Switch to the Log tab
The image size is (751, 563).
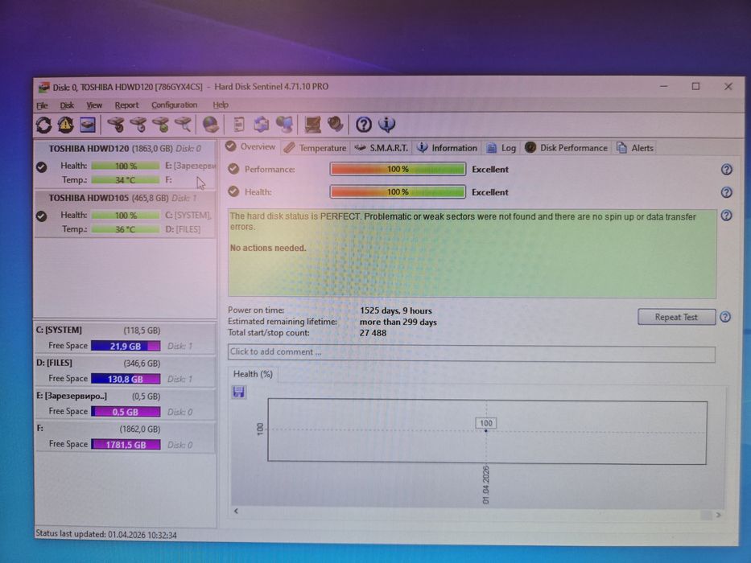(501, 148)
